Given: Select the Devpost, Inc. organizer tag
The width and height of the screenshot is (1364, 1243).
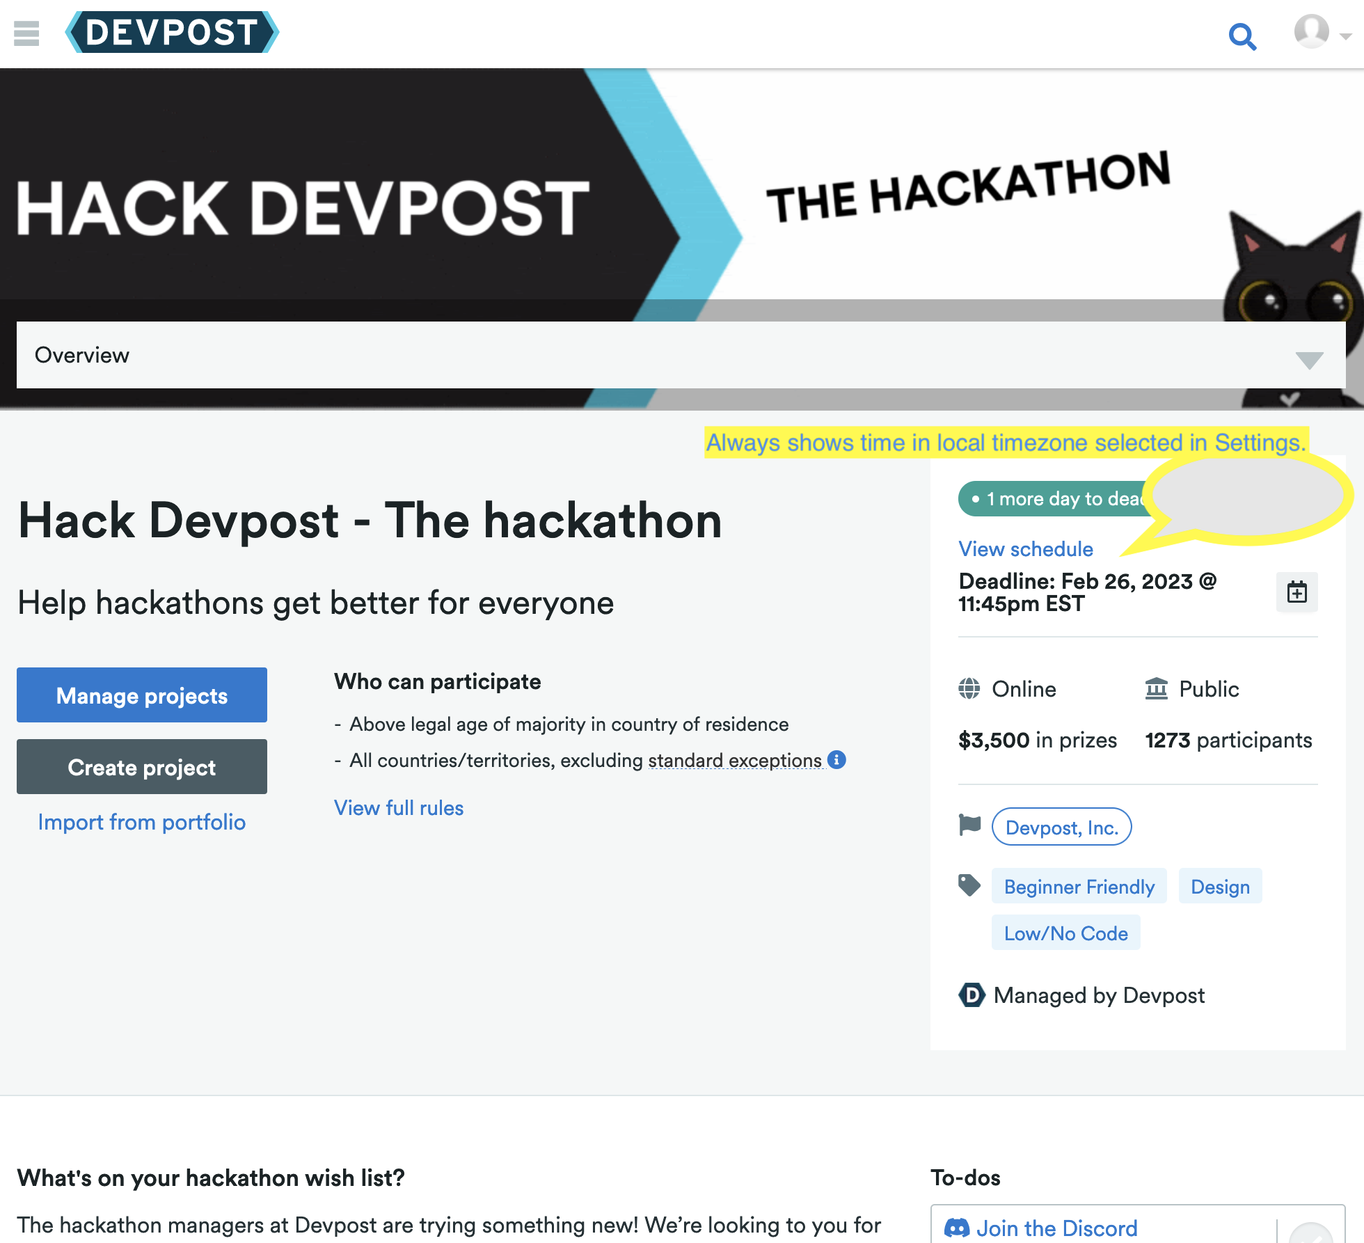Looking at the screenshot, I should point(1061,828).
